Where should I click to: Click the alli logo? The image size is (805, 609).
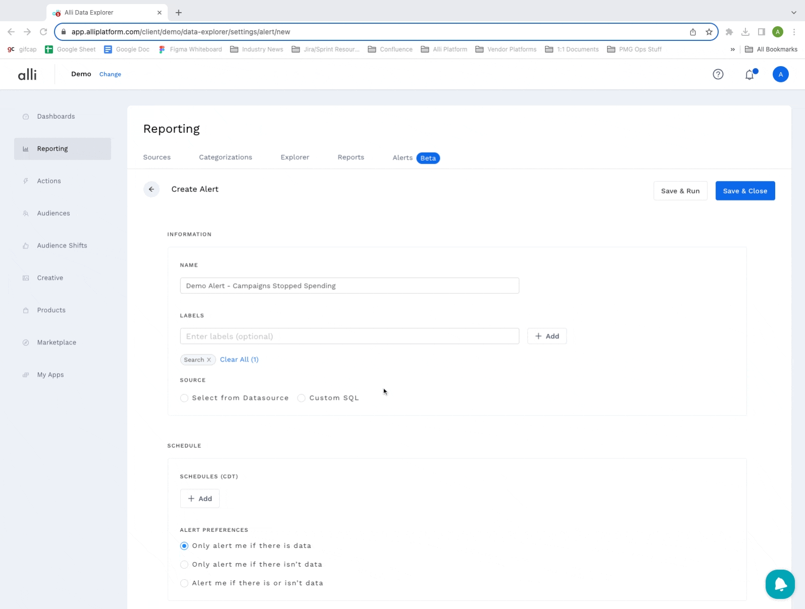tap(27, 75)
